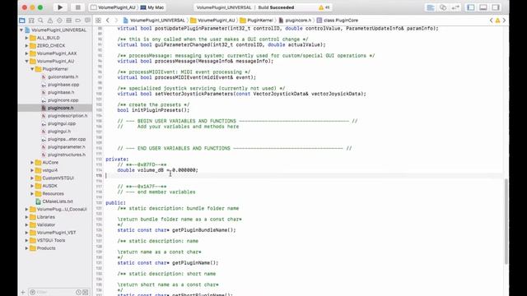Image resolution: width=527 pixels, height=296 pixels.
Task: Open the Issue navigator warning icon
Action: [50, 21]
